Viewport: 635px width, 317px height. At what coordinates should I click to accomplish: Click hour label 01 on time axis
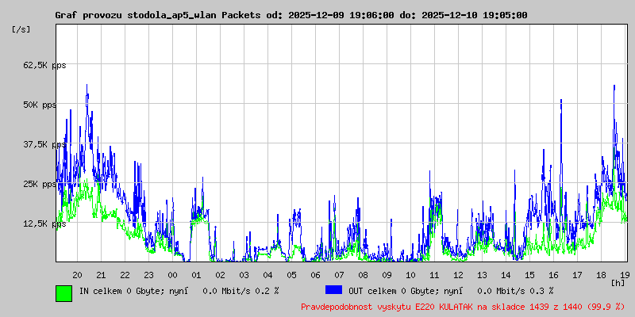[x=196, y=275]
